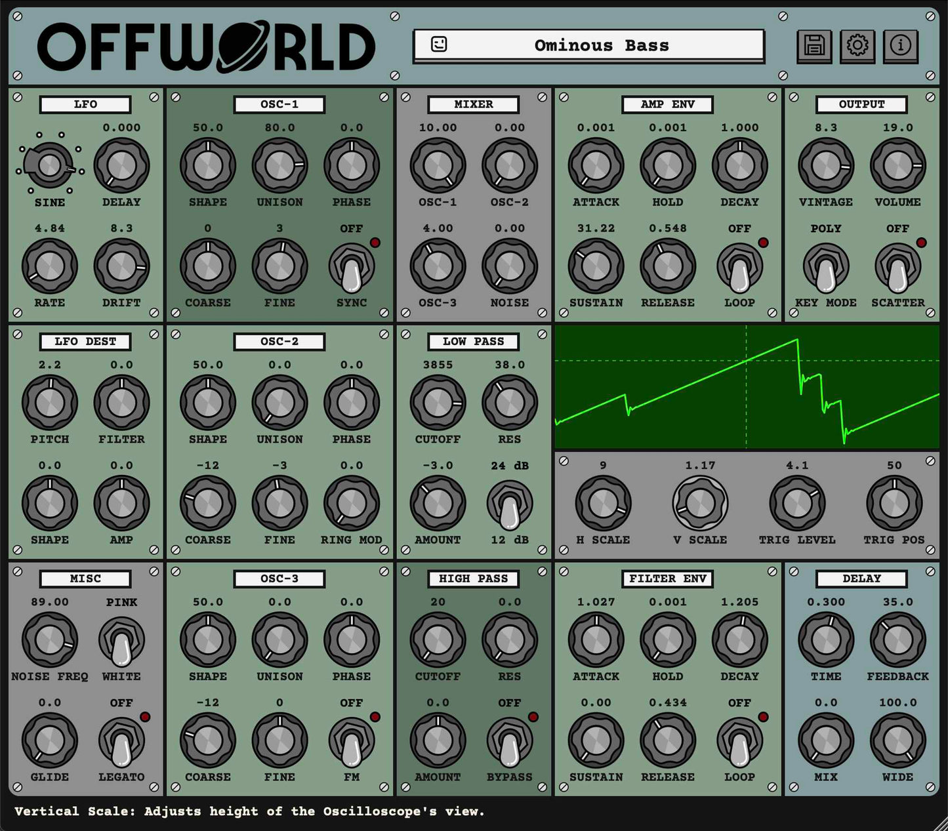
Task: Toggle the high pass BYPASS switch
Action: point(510,742)
